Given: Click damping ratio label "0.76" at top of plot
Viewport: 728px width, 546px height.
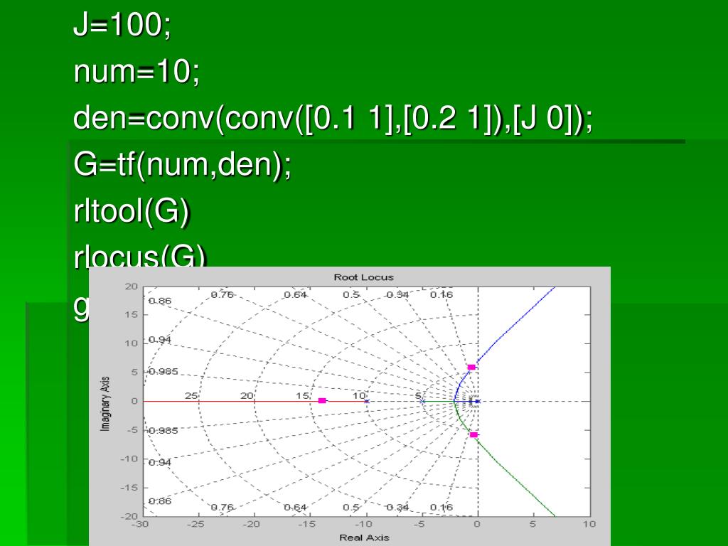Looking at the screenshot, I should coord(222,295).
